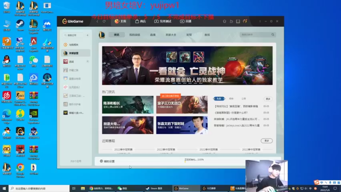Open WeChat desktop icon
Screen dimensions: 341x192
pos(34,61)
